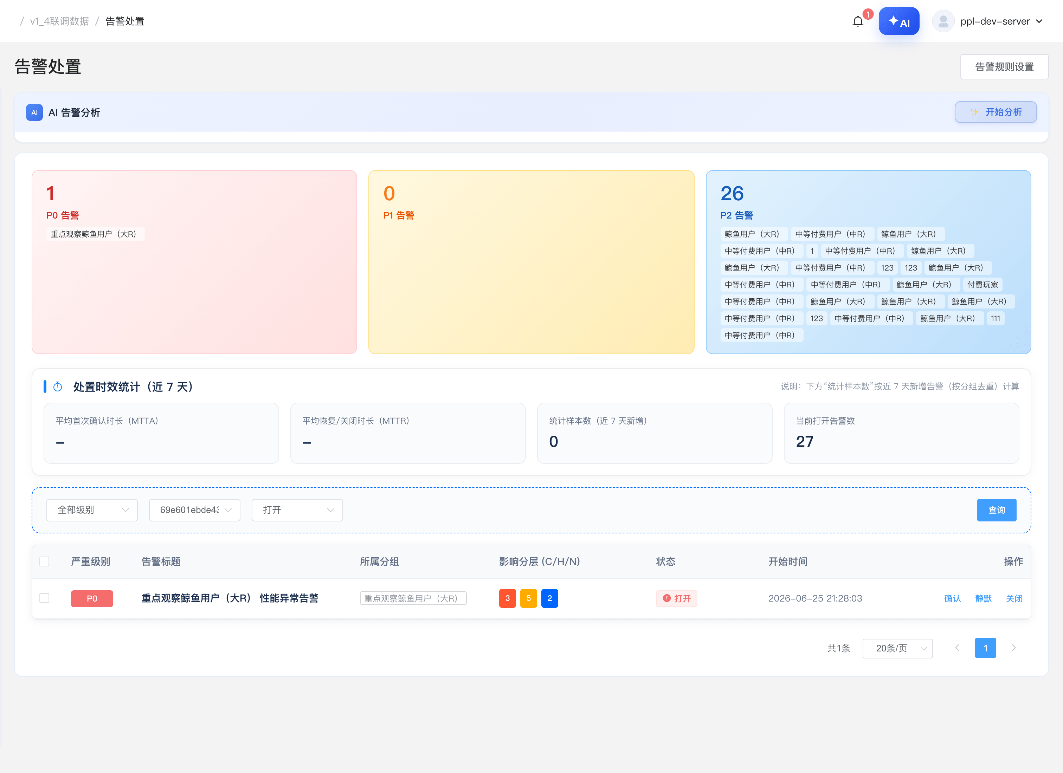Click the user avatar icon

coord(943,21)
